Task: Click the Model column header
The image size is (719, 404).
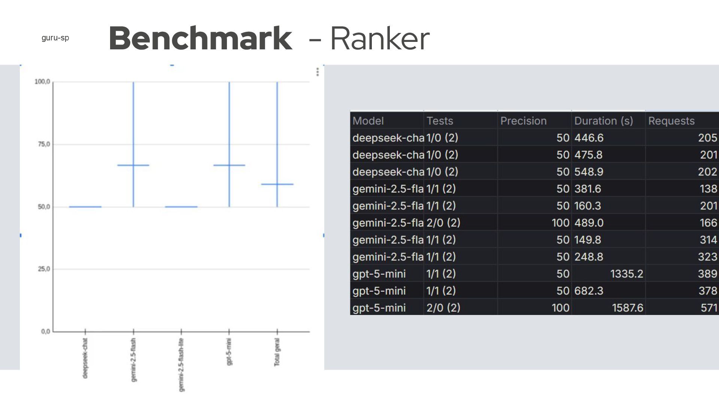Action: click(x=368, y=121)
